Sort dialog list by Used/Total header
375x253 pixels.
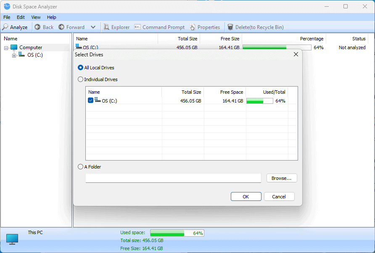pyautogui.click(x=267, y=92)
